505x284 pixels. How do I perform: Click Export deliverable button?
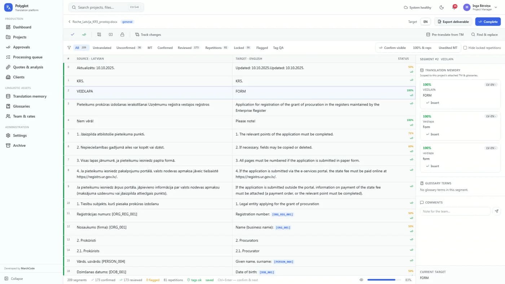pyautogui.click(x=453, y=22)
